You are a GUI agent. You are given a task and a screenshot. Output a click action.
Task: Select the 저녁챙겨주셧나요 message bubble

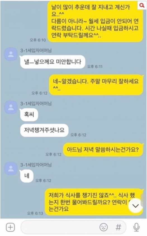[44, 130]
